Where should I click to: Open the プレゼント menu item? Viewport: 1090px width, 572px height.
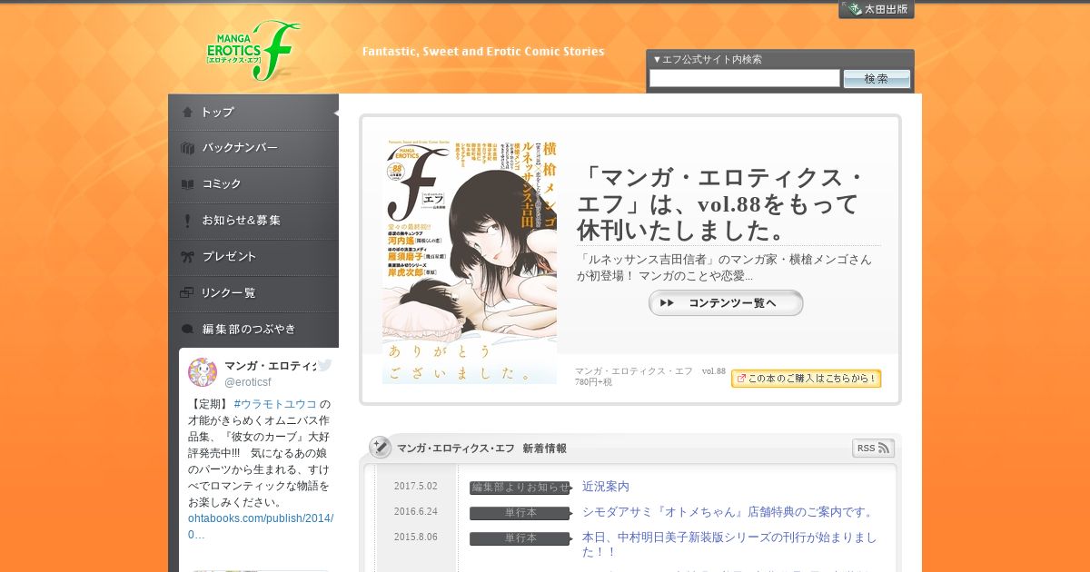[253, 257]
